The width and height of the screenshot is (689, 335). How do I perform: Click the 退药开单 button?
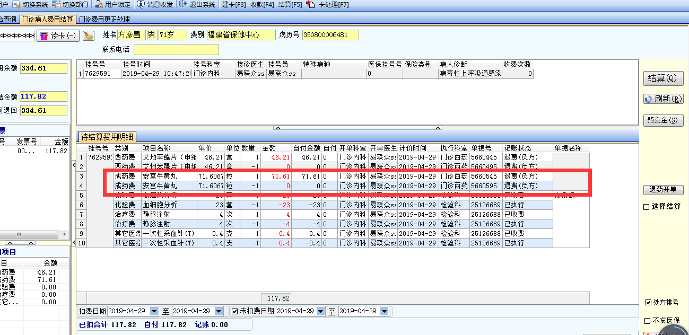click(663, 190)
